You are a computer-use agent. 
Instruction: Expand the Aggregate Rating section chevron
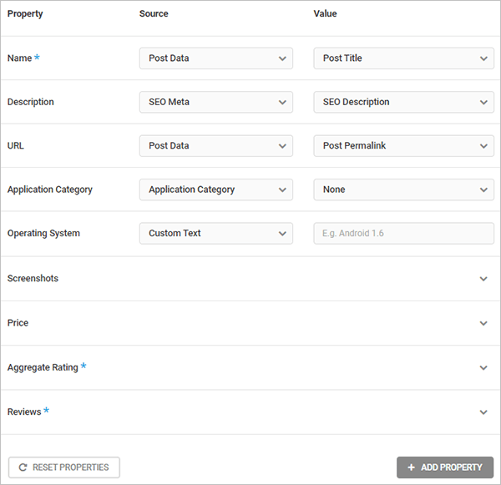(x=483, y=367)
